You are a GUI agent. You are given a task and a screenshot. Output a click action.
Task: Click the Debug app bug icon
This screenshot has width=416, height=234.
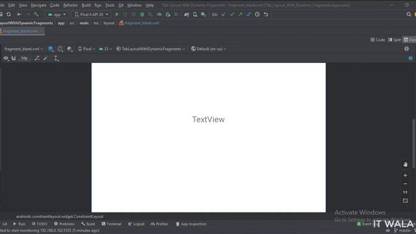coord(142,14)
